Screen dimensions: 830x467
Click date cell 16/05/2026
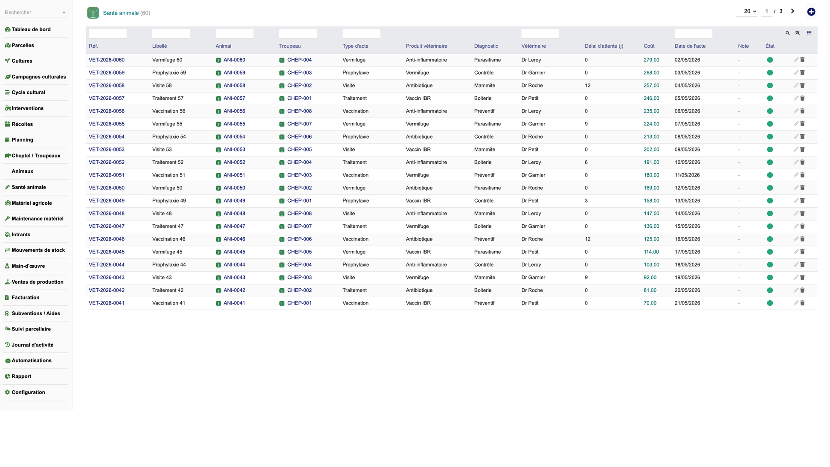pyautogui.click(x=687, y=239)
